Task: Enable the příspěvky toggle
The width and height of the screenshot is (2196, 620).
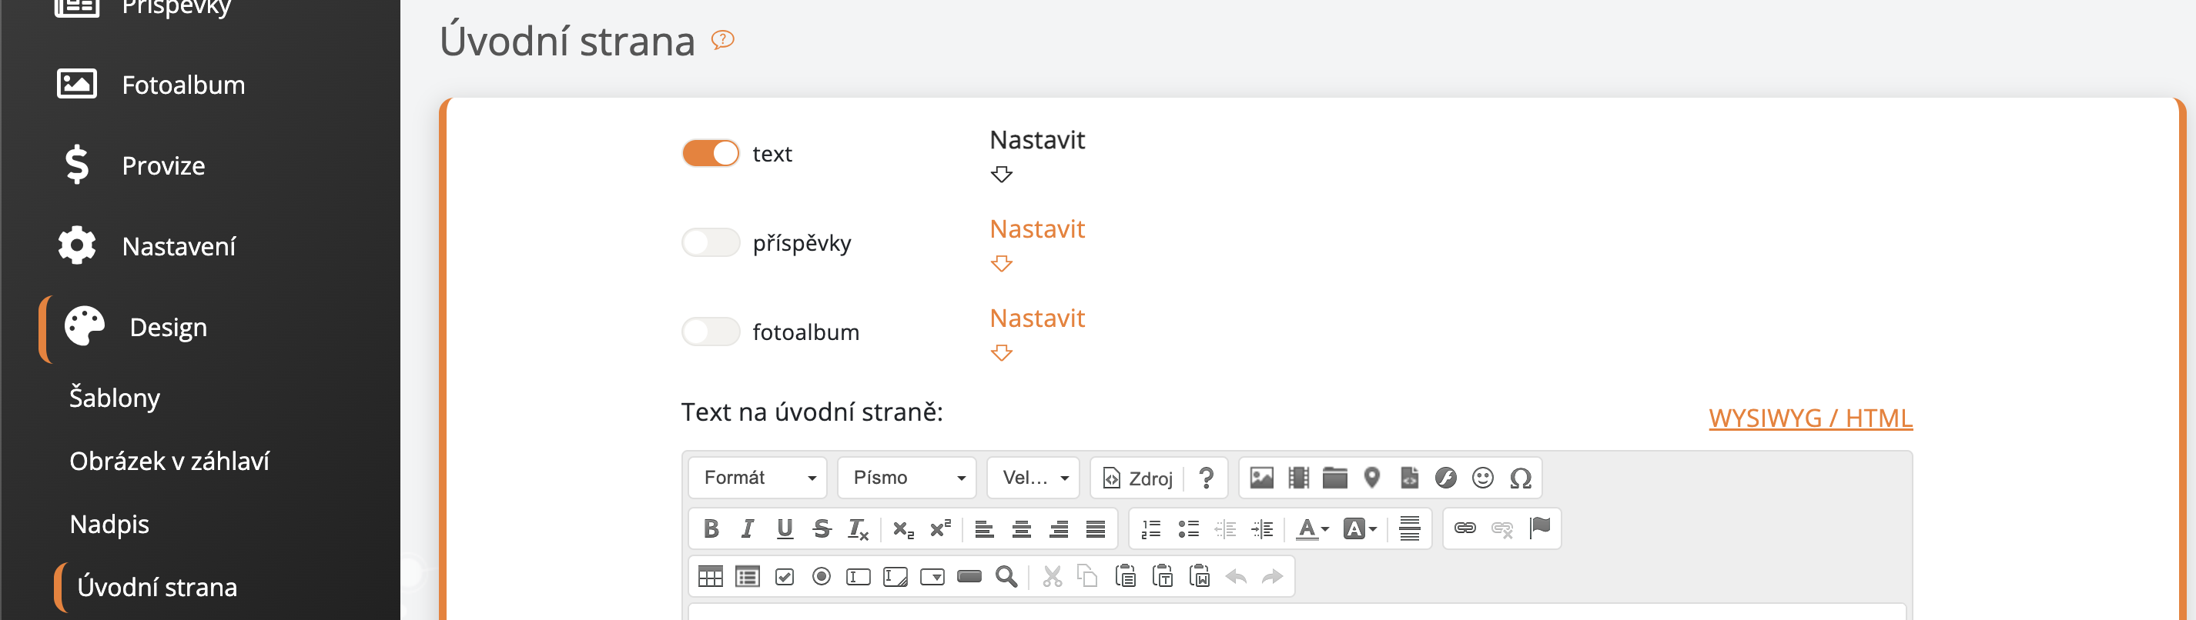Action: point(710,243)
